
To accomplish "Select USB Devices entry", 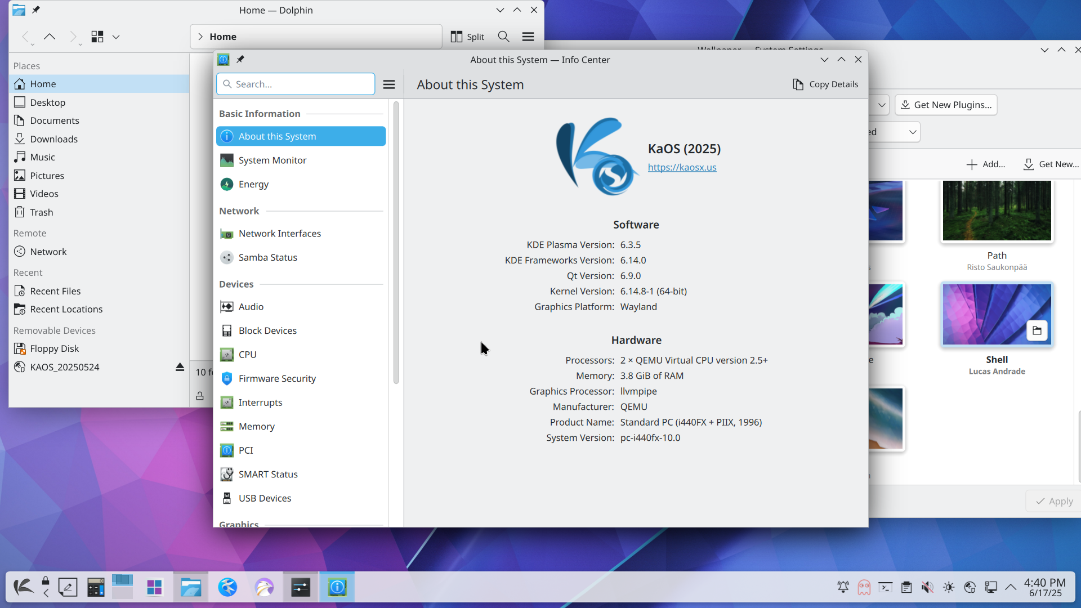I will [x=301, y=498].
